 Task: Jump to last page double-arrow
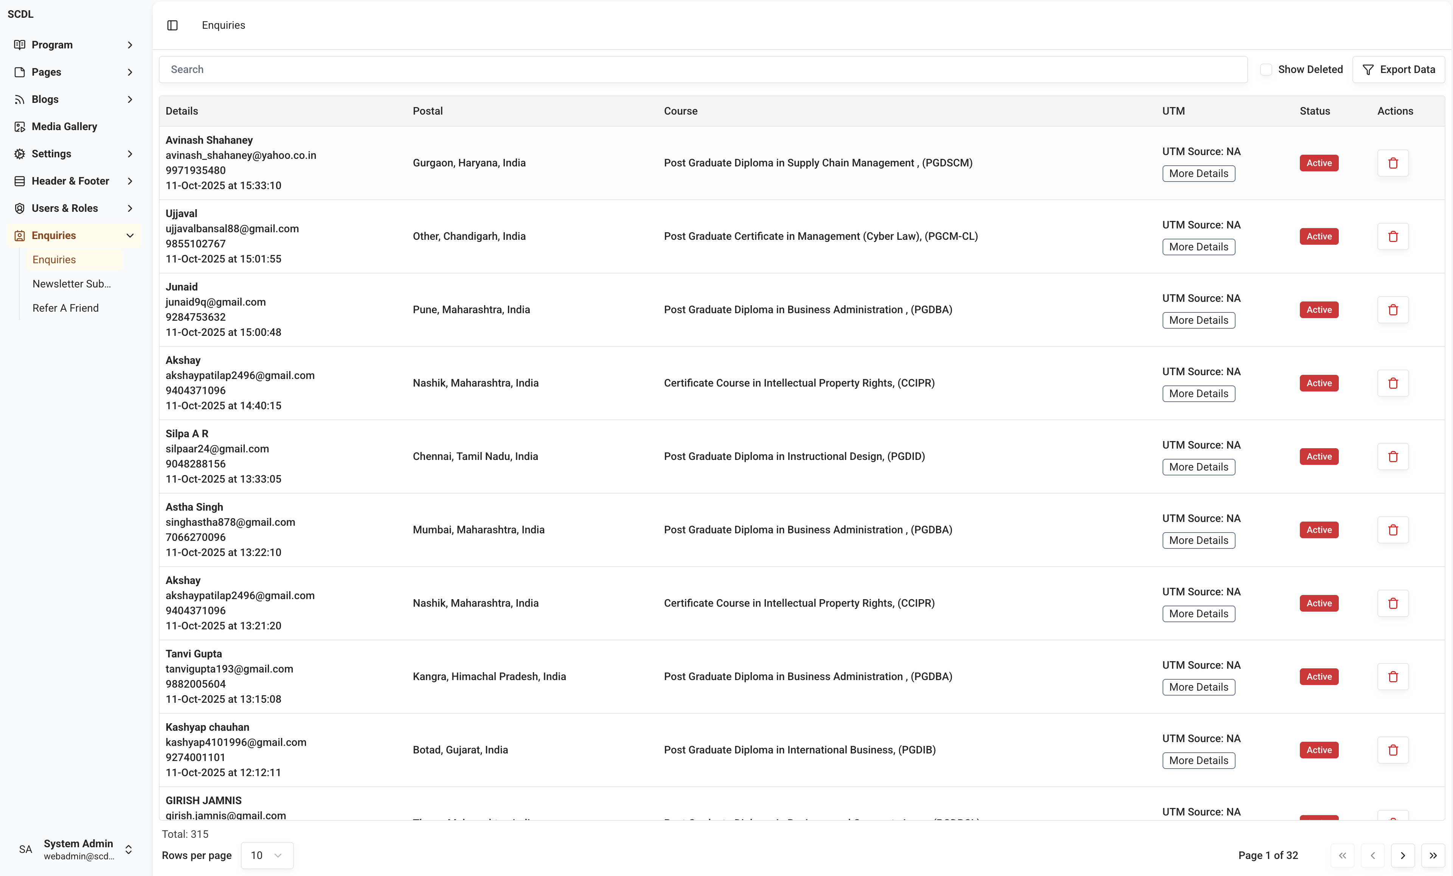pyautogui.click(x=1433, y=855)
